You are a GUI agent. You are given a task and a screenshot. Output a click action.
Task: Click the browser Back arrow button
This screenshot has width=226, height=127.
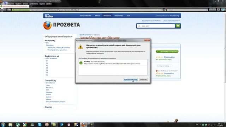point(2,10)
